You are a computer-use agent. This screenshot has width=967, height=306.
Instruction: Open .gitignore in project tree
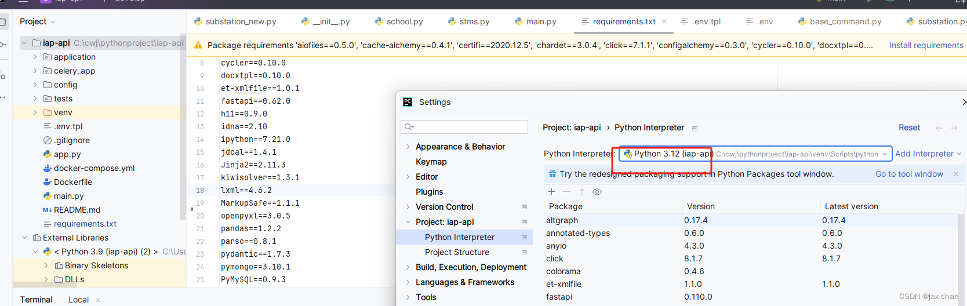click(x=71, y=140)
